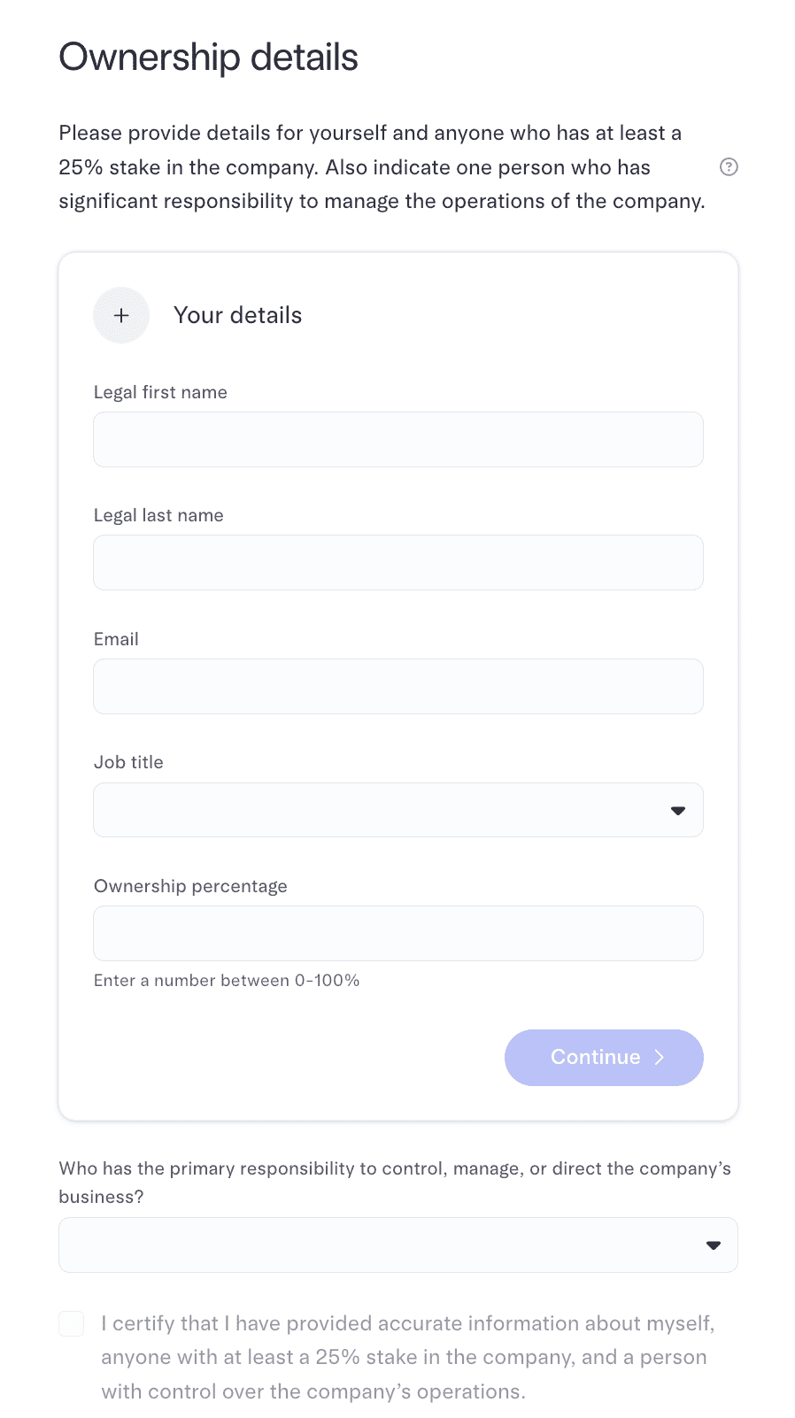Click the Ownership percentage input
795x1418 pixels.
(398, 934)
